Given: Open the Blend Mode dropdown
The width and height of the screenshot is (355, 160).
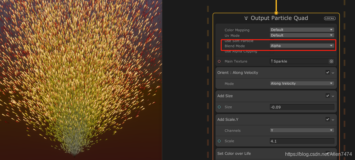Looking at the screenshot, I should tap(302, 46).
